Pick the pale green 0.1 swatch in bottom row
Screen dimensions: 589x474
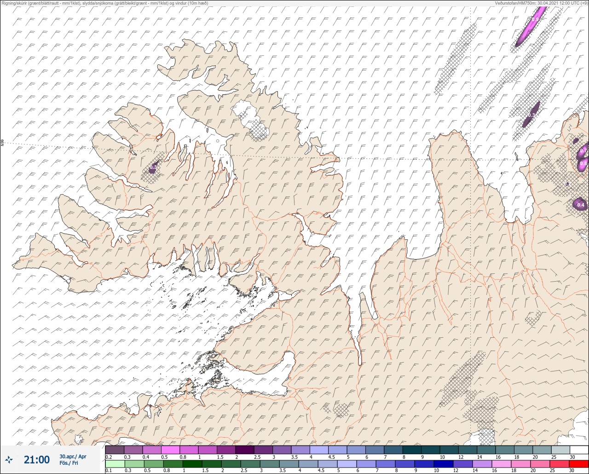coord(115,463)
